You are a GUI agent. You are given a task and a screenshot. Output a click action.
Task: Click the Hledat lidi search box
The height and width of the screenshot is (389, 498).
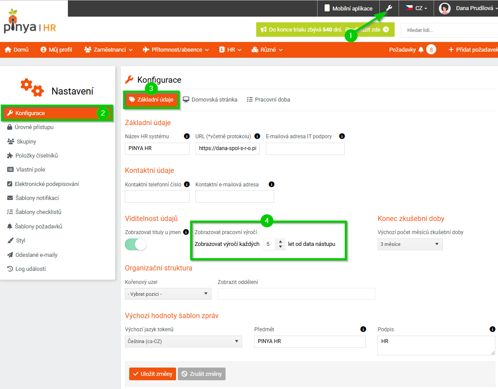(449, 30)
